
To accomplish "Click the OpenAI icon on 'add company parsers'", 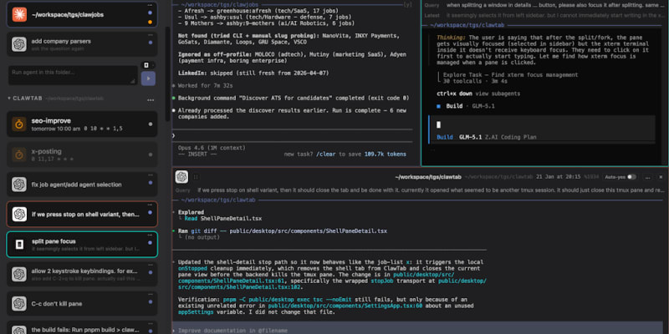I will (20, 45).
